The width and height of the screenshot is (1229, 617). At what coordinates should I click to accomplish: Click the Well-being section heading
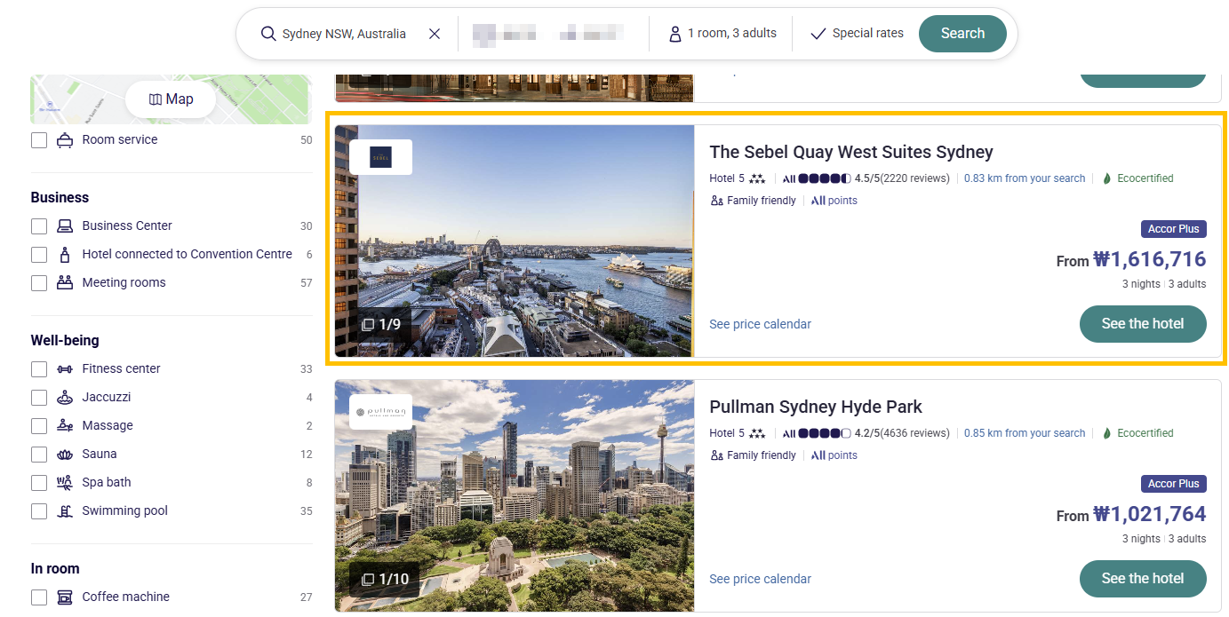click(65, 341)
